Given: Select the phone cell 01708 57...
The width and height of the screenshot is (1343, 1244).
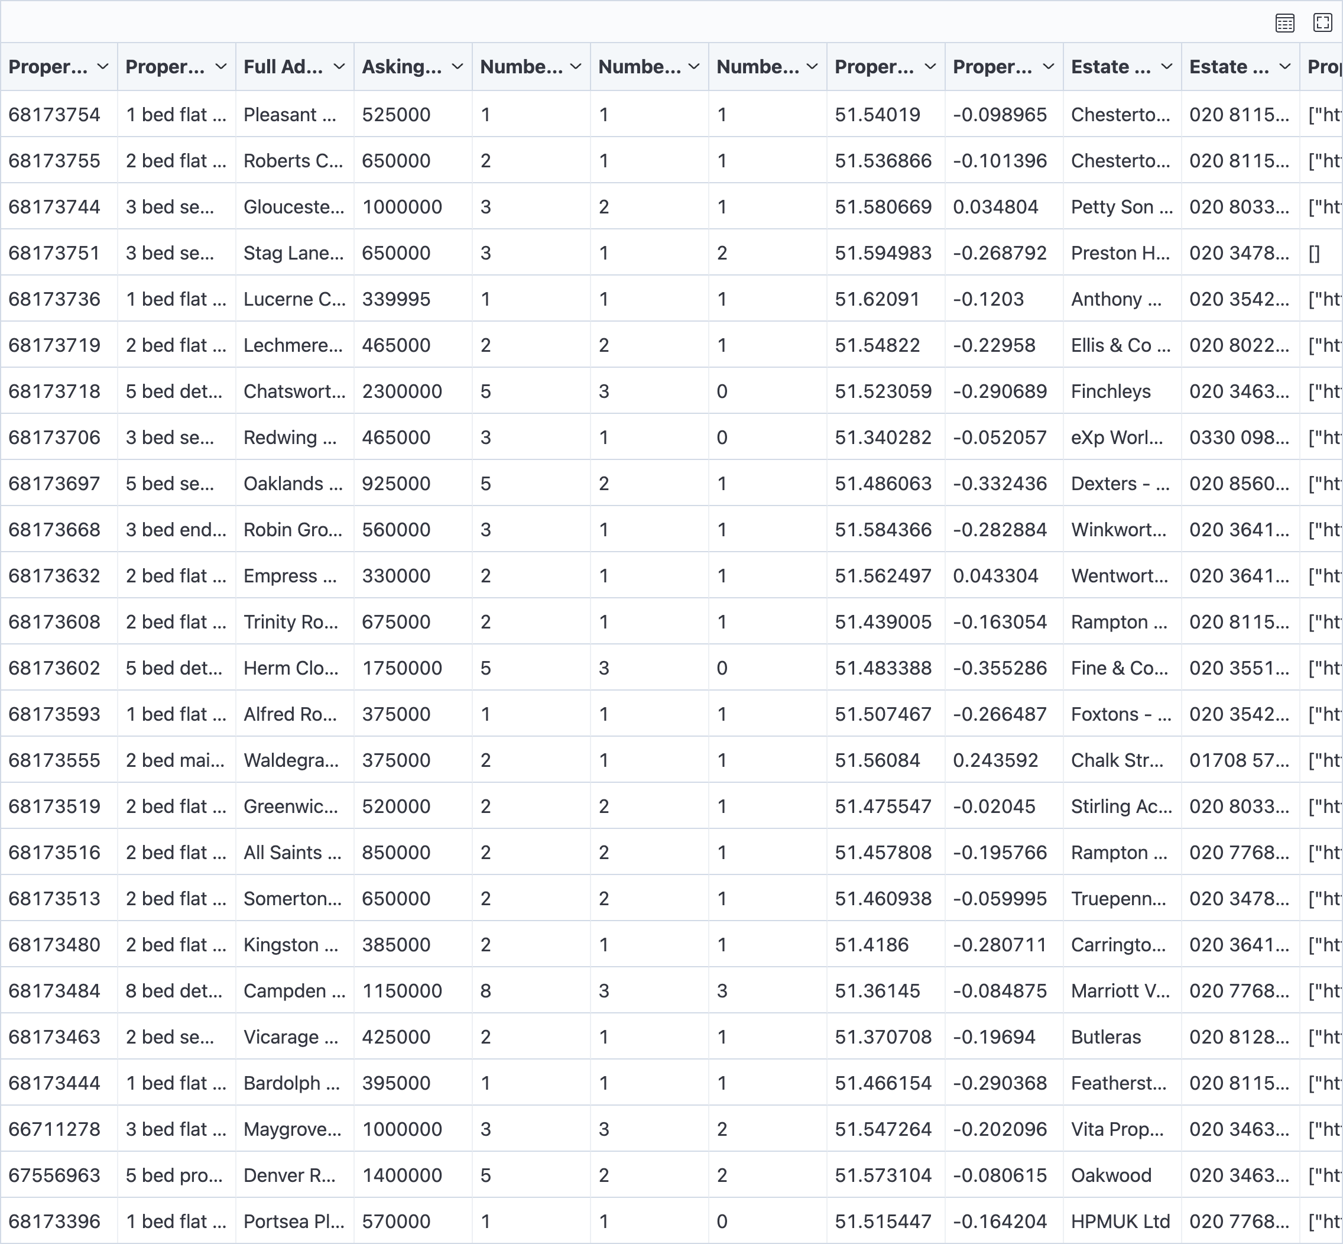Looking at the screenshot, I should tap(1239, 760).
